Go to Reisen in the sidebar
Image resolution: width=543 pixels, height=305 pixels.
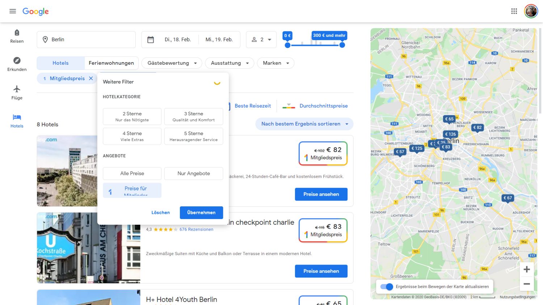tap(17, 36)
